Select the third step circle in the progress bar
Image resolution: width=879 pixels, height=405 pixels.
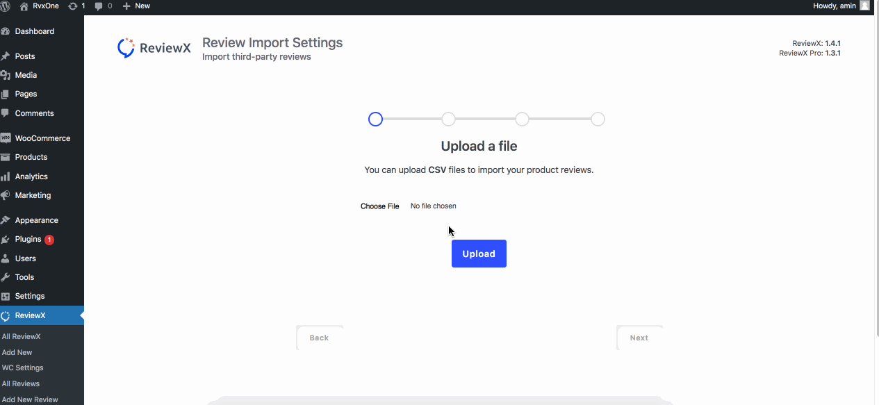(523, 119)
